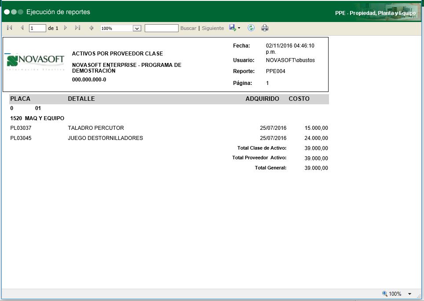
Task: Focus the search text box
Action: click(161, 28)
